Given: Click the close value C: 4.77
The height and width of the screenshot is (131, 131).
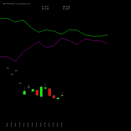Looking at the screenshot, I should coord(45,7).
